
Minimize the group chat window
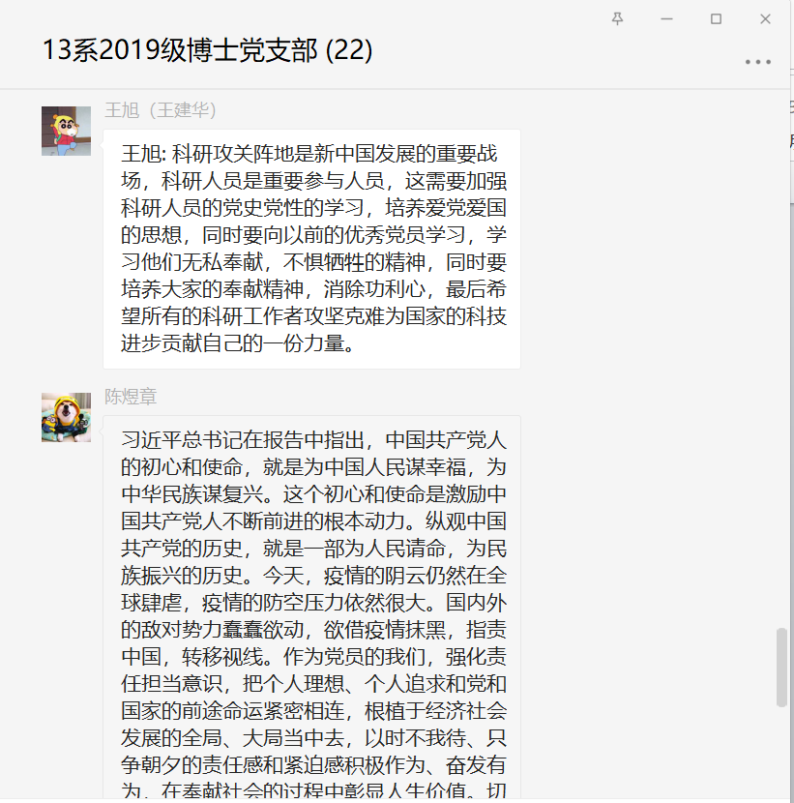point(666,19)
